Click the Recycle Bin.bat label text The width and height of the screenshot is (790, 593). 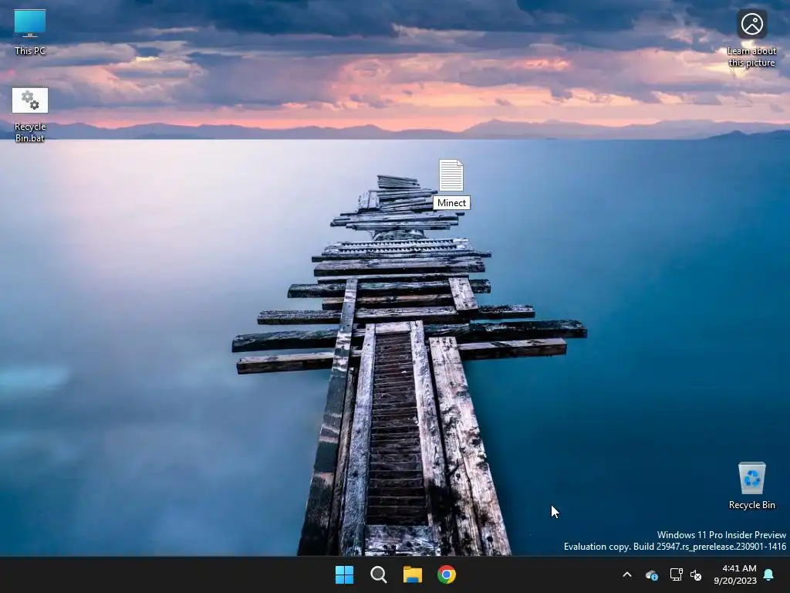[x=30, y=132]
